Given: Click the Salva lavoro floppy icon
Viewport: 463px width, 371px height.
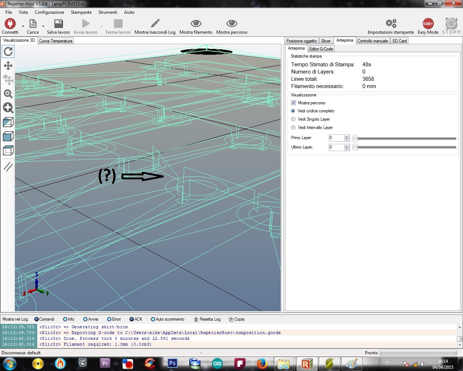Looking at the screenshot, I should click(58, 24).
